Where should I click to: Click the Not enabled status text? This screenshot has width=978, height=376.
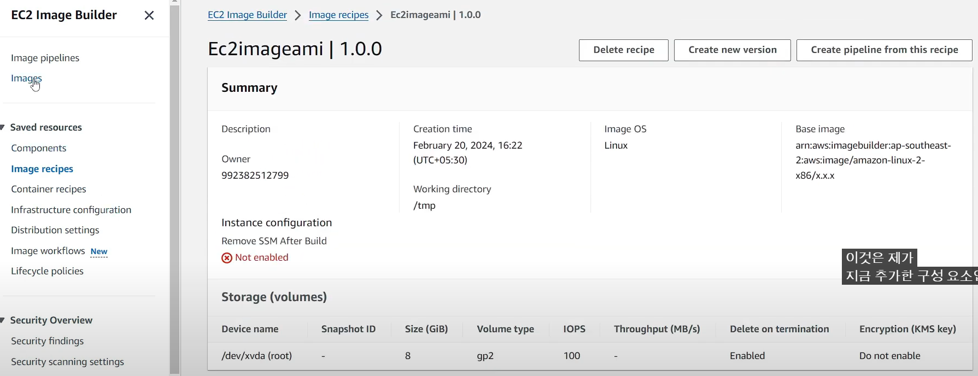[x=261, y=257]
